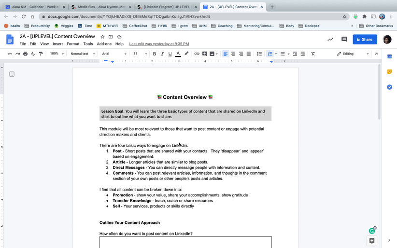The height and width of the screenshot is (248, 397).
Task: Add a comment via toolbar icon
Action: click(x=204, y=54)
